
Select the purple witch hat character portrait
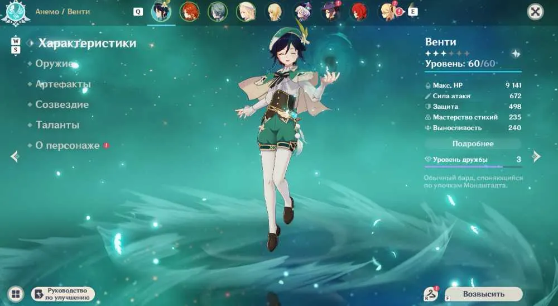click(331, 12)
